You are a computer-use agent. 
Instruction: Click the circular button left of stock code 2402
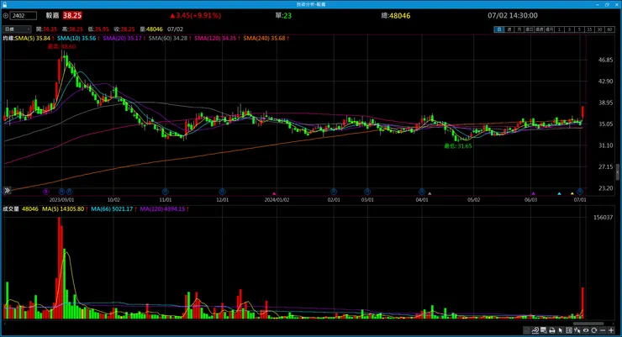point(6,16)
